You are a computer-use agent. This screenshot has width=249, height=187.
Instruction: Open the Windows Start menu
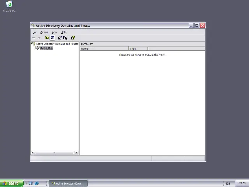[11, 183]
